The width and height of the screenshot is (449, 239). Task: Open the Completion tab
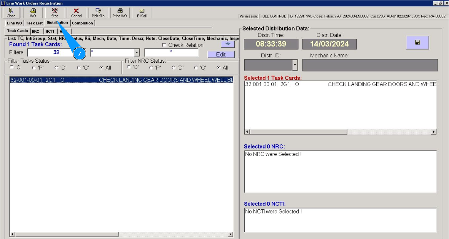point(83,23)
